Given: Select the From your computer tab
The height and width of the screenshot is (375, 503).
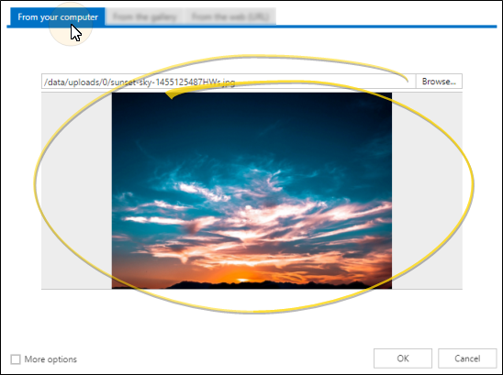Looking at the screenshot, I should point(58,17).
